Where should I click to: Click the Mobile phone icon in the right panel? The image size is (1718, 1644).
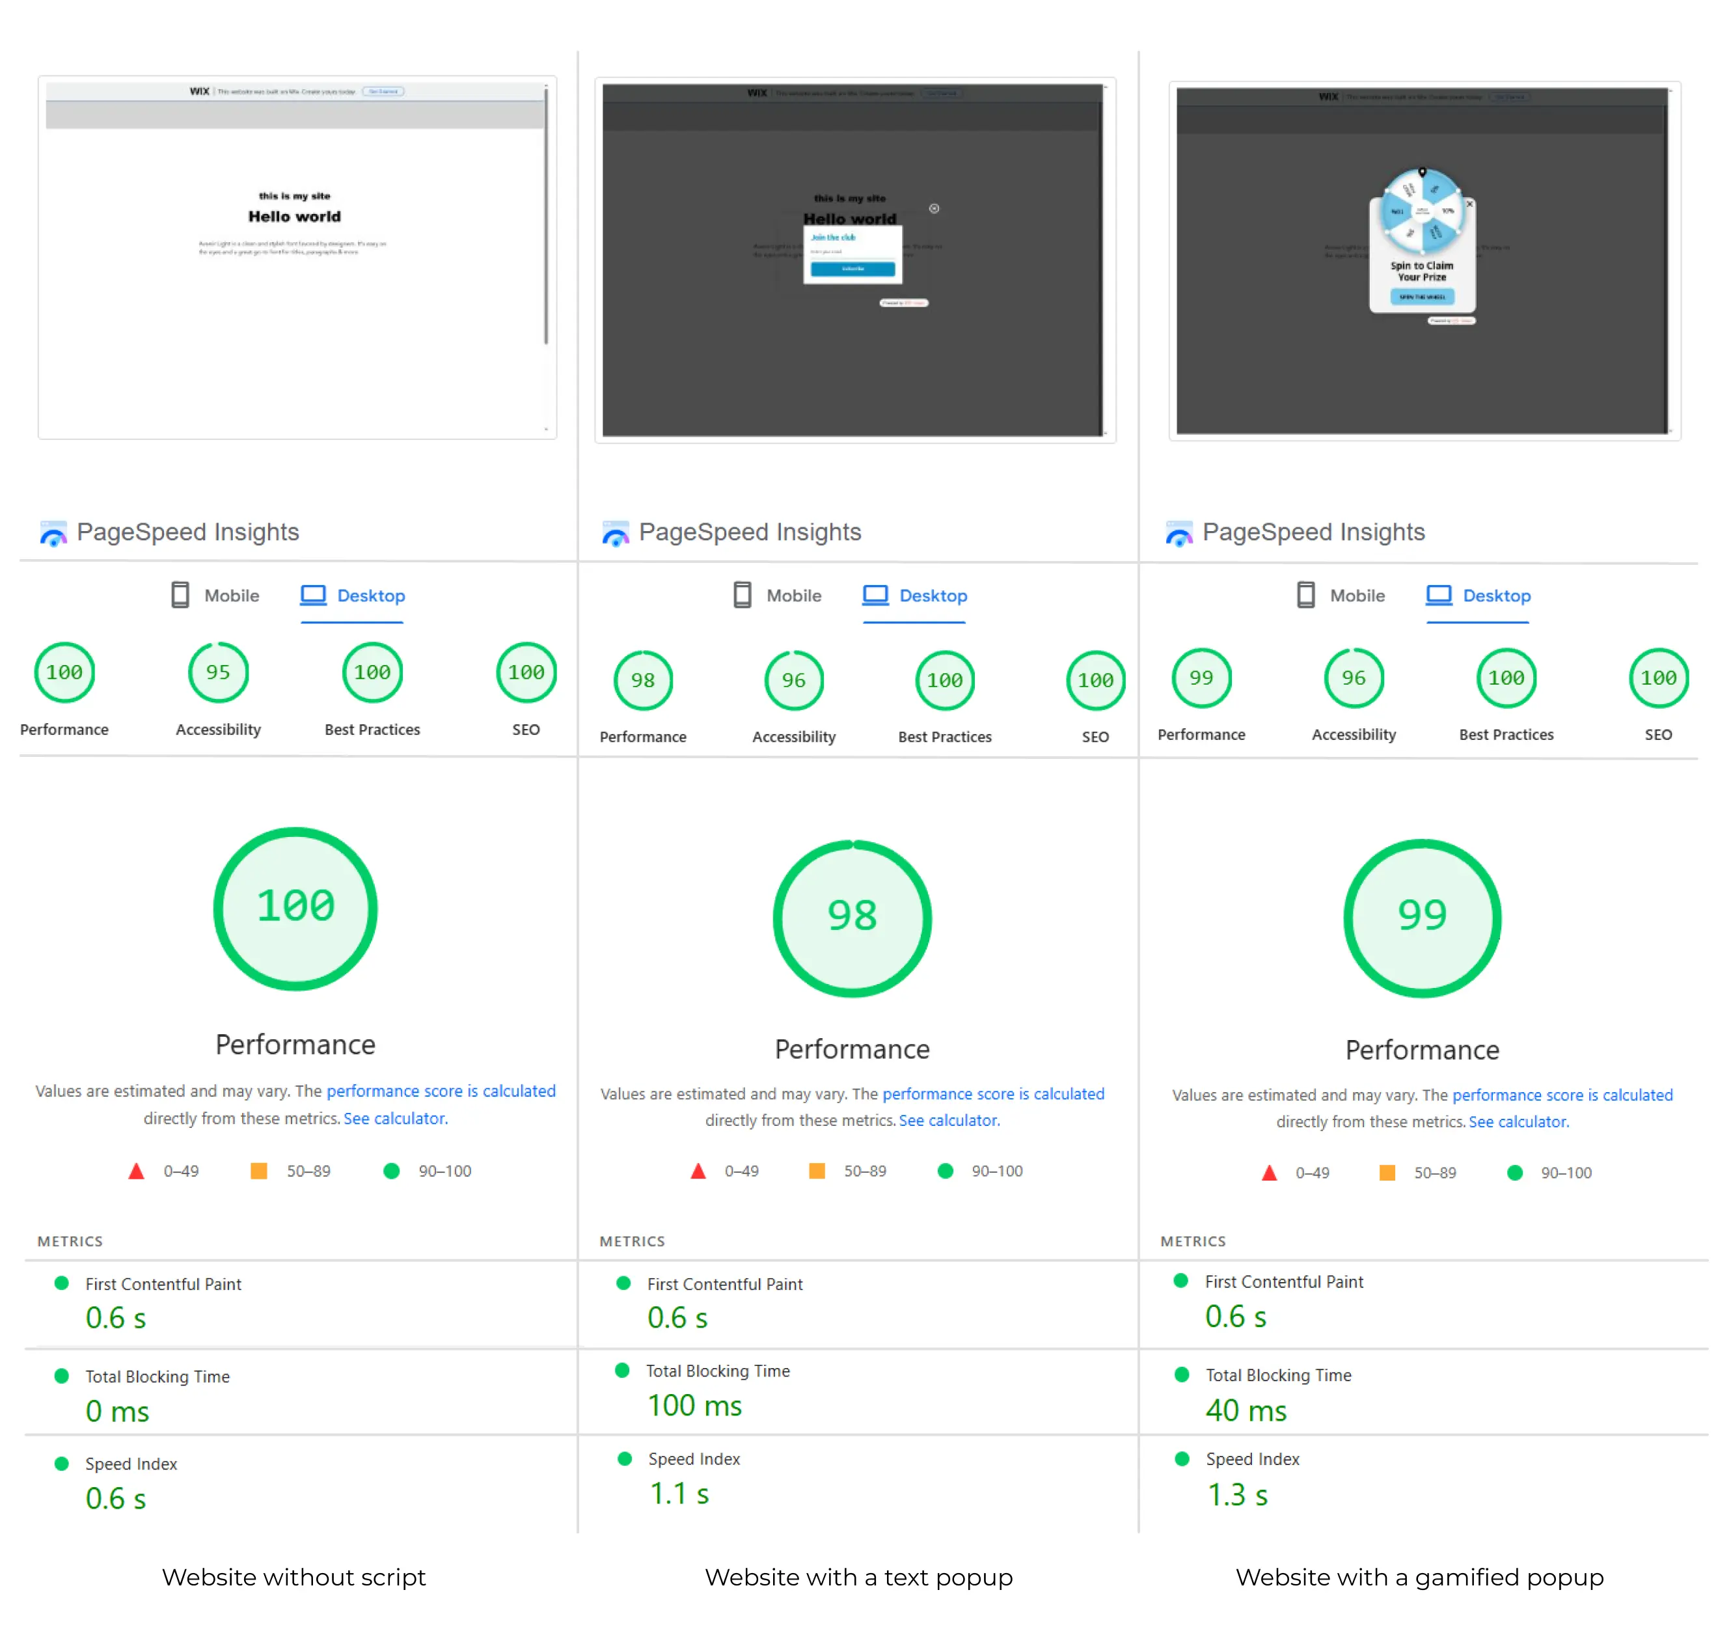point(1305,595)
